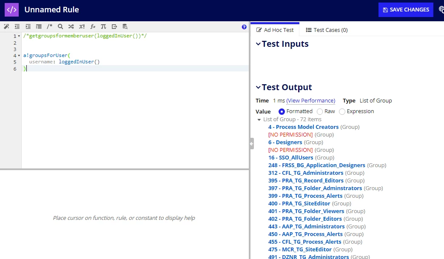Viewport: 444px width, 259px height.
Task: Switch to the Ad Hoc Test tab
Action: 275,30
